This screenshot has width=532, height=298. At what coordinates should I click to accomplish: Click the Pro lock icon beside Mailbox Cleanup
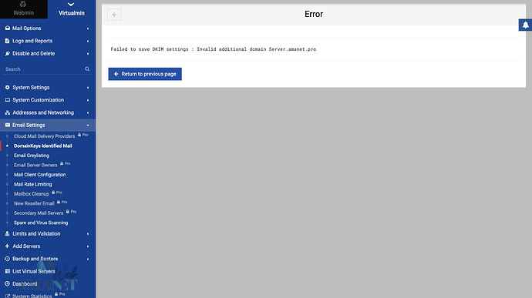(x=53, y=193)
